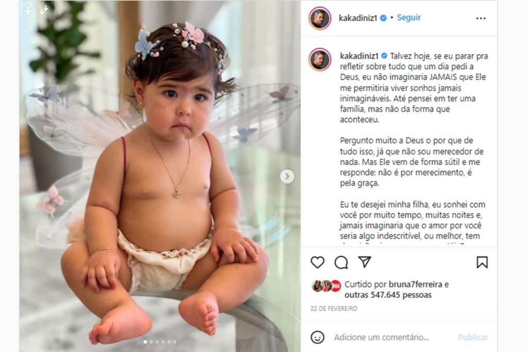Open the kakadiniz1 profile picture in the header

click(320, 18)
